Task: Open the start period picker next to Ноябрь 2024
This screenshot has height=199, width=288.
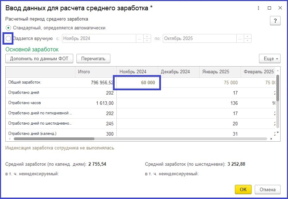Action: [140, 38]
